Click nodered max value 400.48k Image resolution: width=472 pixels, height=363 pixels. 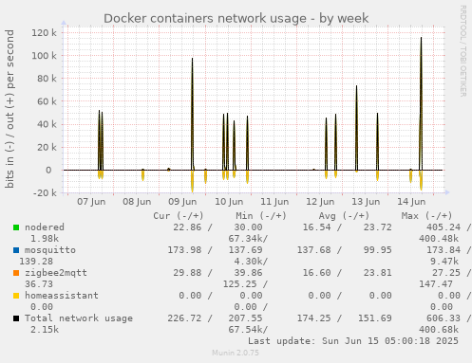click(x=439, y=239)
